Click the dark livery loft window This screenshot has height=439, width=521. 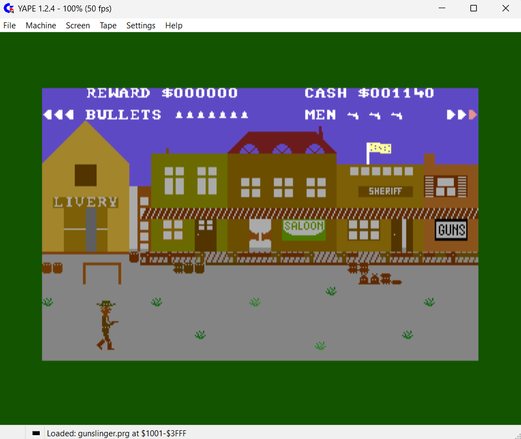click(x=86, y=175)
